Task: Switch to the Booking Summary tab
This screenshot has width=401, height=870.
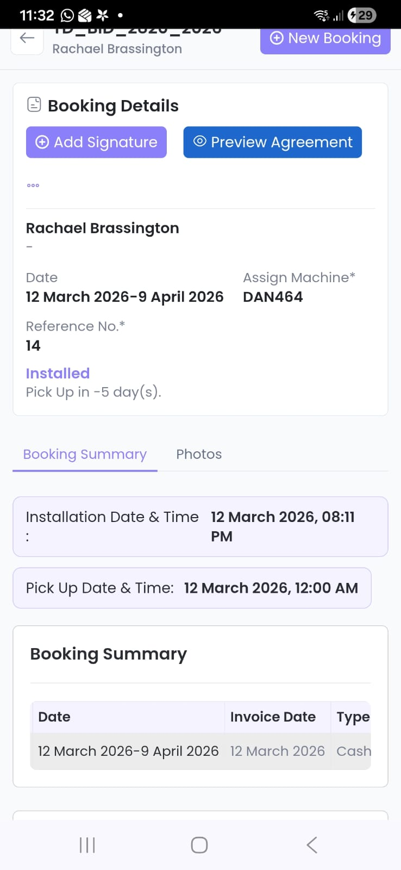Action: pyautogui.click(x=85, y=455)
